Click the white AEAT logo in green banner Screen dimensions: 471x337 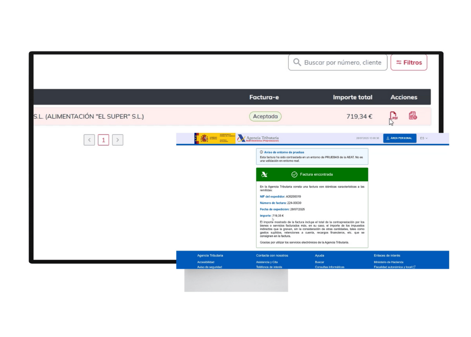tap(264, 174)
